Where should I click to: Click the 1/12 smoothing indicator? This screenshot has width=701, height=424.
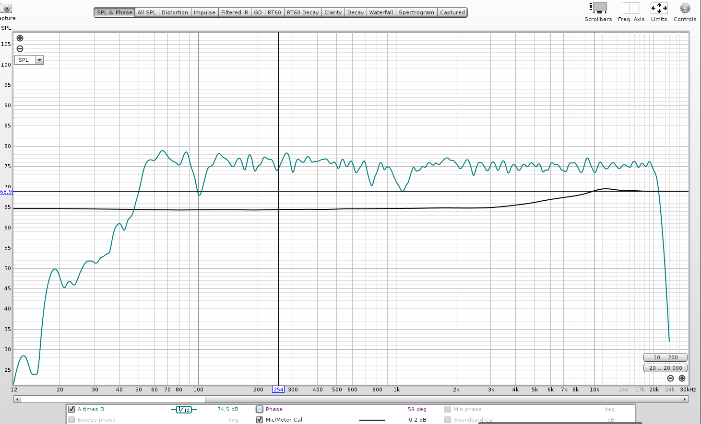coord(184,410)
